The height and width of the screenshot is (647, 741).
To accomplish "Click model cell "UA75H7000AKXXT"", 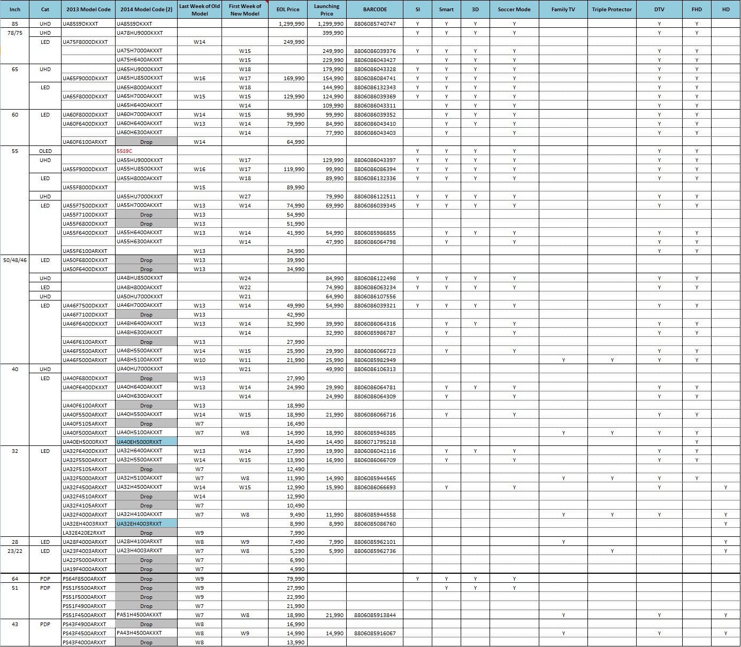I will (146, 51).
